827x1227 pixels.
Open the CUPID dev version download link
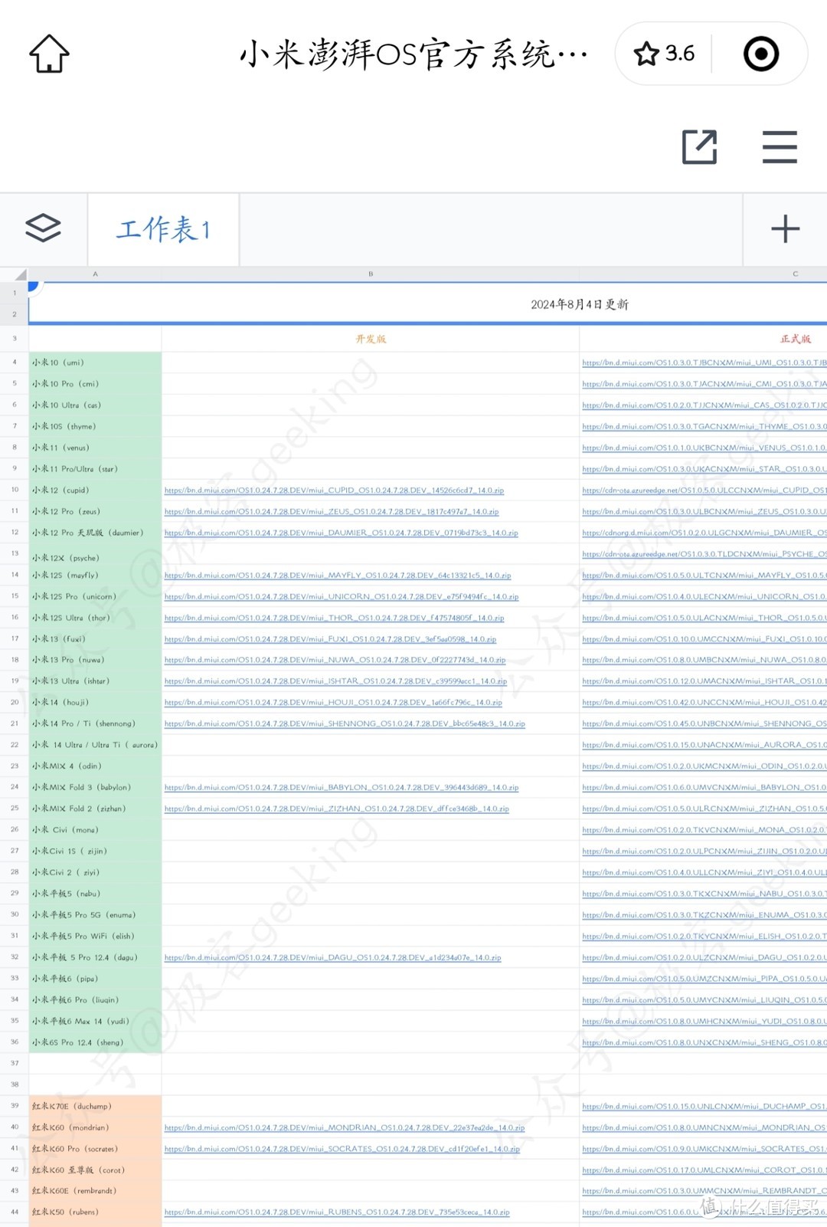(334, 490)
